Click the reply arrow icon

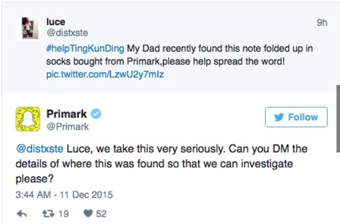click(x=23, y=213)
